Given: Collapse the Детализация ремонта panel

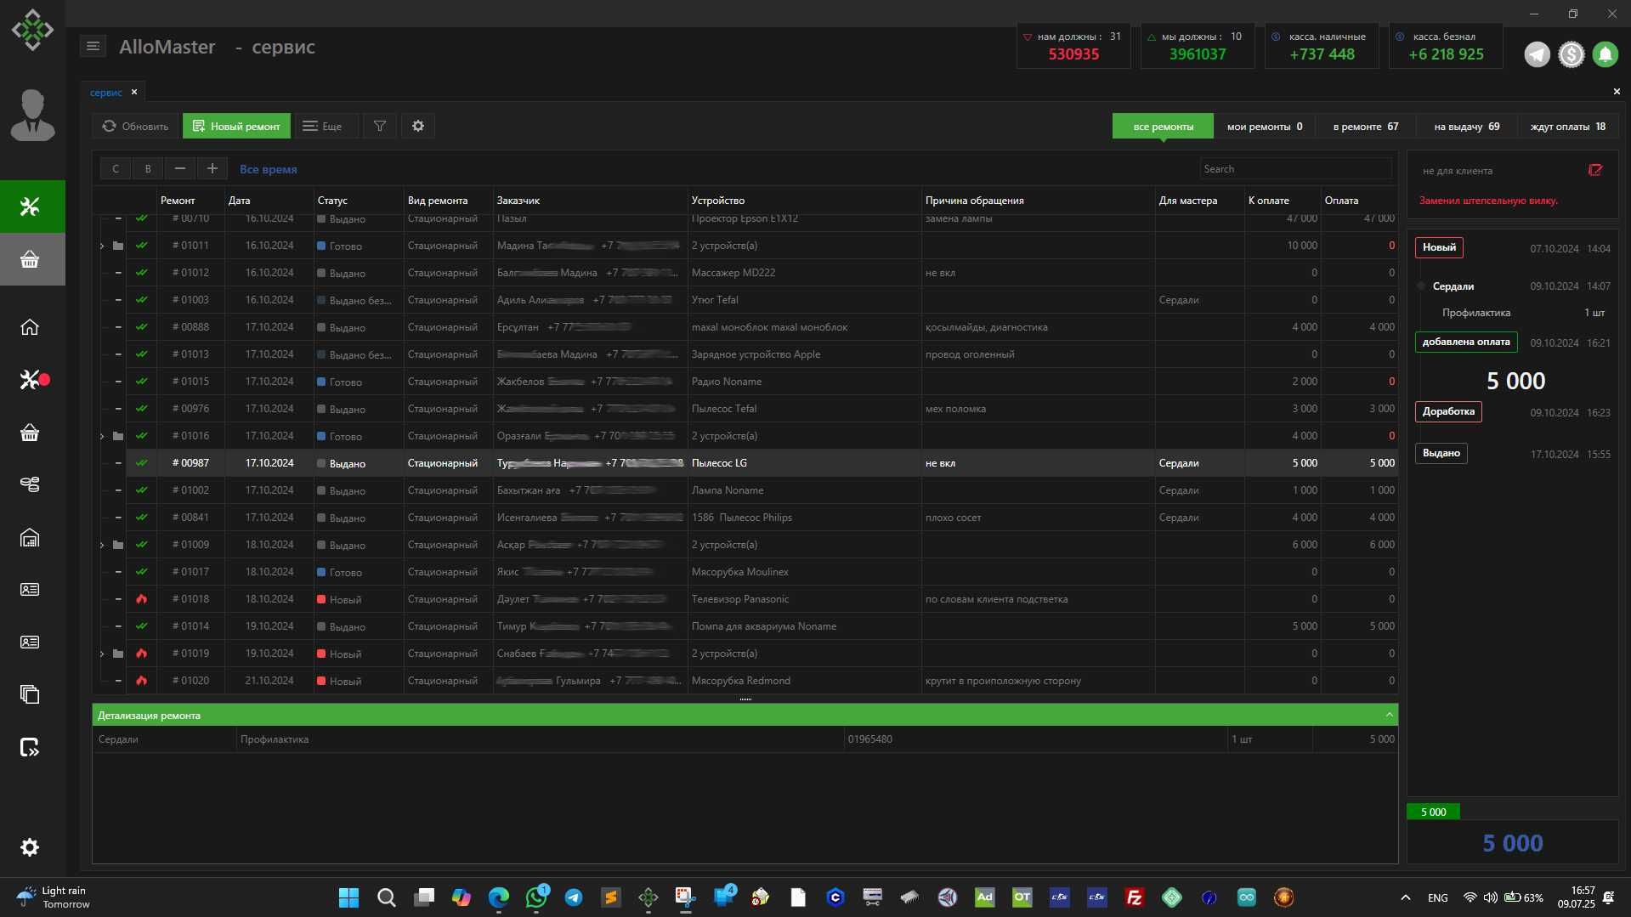Looking at the screenshot, I should pyautogui.click(x=1389, y=715).
